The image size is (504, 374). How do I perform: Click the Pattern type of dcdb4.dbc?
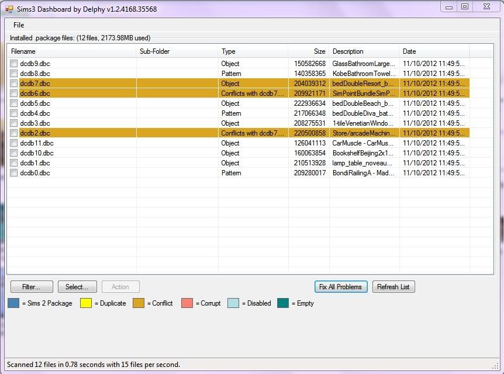[231, 113]
